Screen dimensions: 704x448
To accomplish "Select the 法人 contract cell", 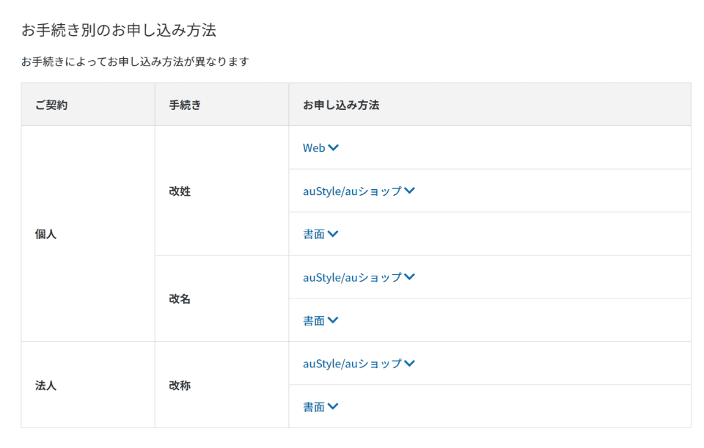I will (88, 385).
